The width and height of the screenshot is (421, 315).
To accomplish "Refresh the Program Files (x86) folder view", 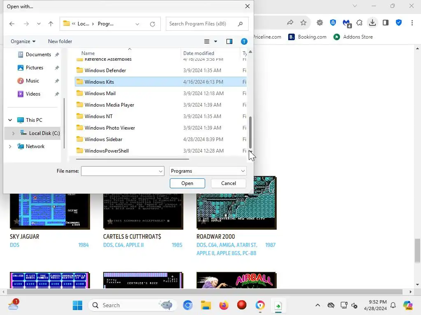I will [153, 24].
